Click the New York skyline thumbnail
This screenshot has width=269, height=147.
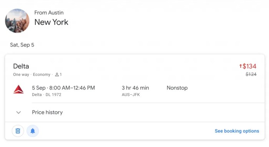tap(17, 21)
